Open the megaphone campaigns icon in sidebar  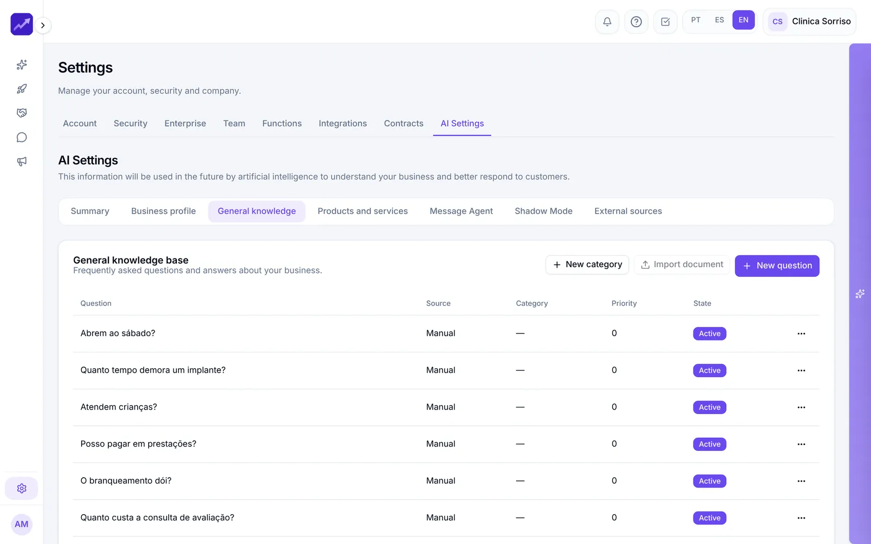pos(22,162)
